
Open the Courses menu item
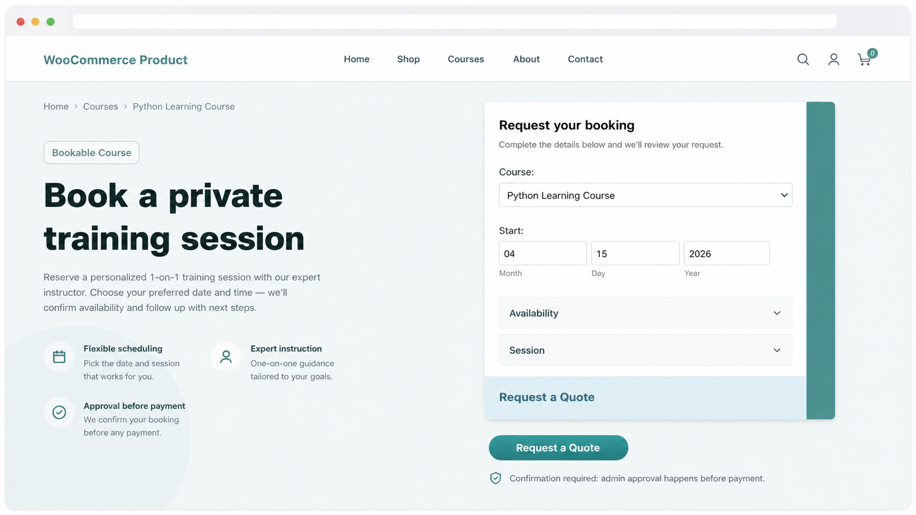point(466,59)
